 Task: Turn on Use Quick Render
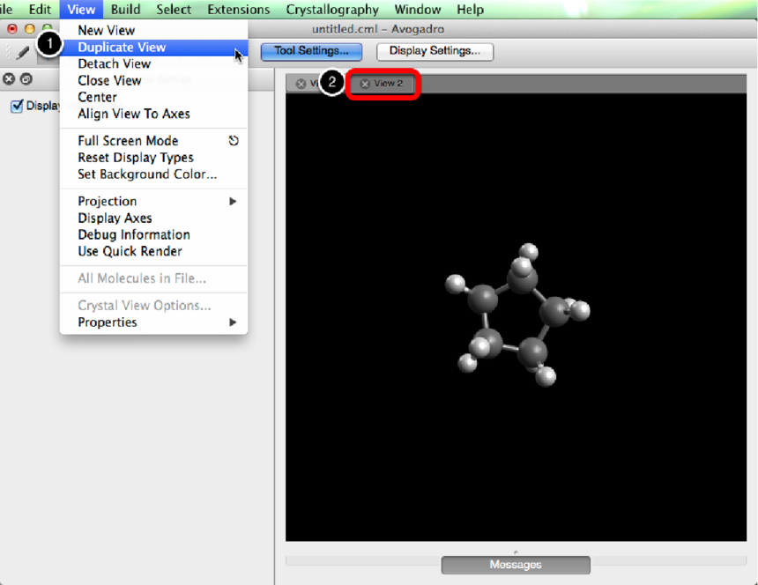pos(130,252)
